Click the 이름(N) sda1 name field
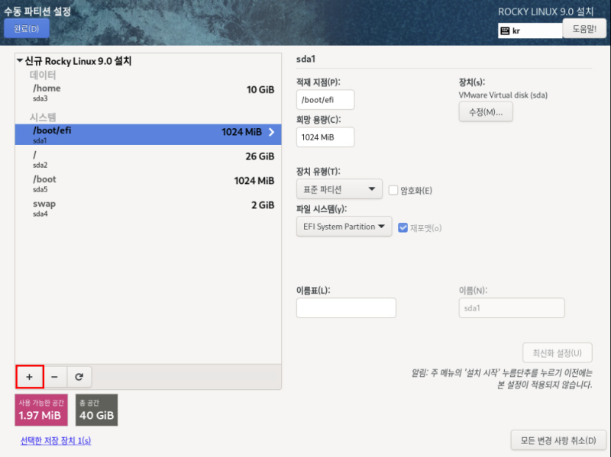The image size is (611, 457). (512, 308)
